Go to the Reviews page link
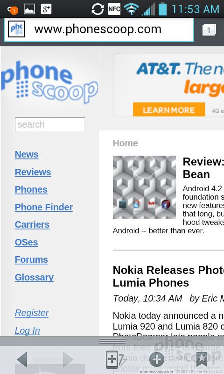 click(x=33, y=172)
